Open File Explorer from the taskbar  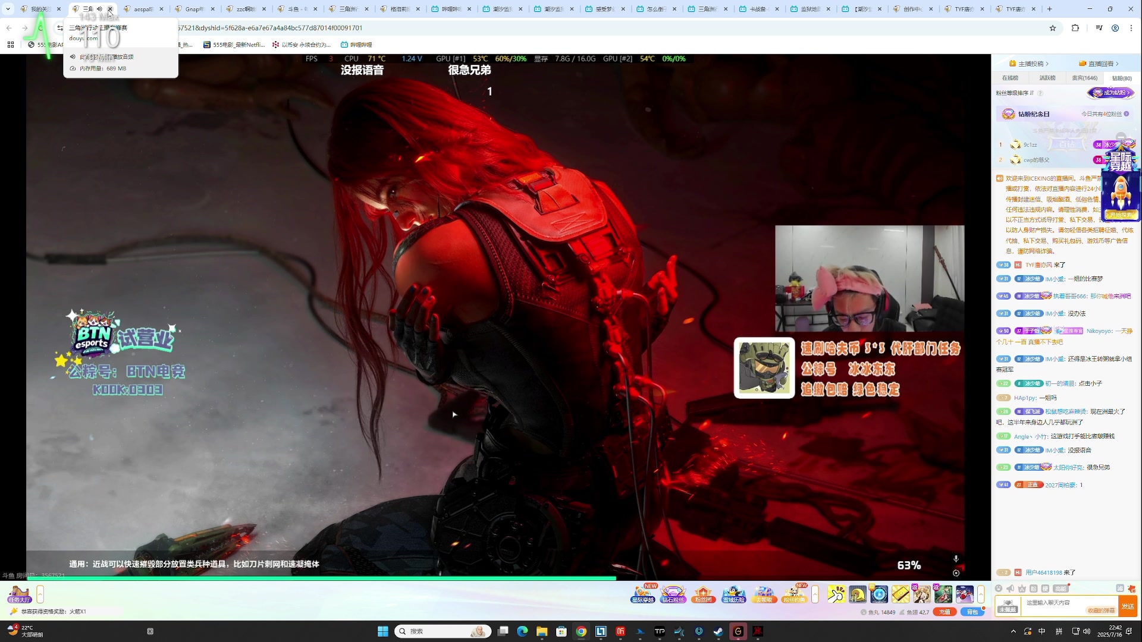click(x=542, y=631)
